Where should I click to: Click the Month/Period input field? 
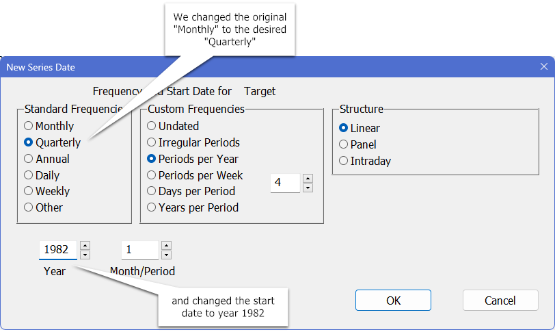[139, 250]
